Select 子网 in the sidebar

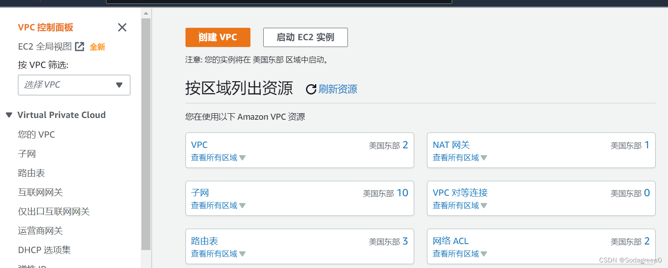27,154
